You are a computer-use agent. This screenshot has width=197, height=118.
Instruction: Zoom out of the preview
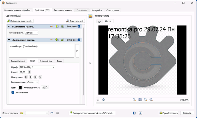pyautogui.click(x=151, y=100)
